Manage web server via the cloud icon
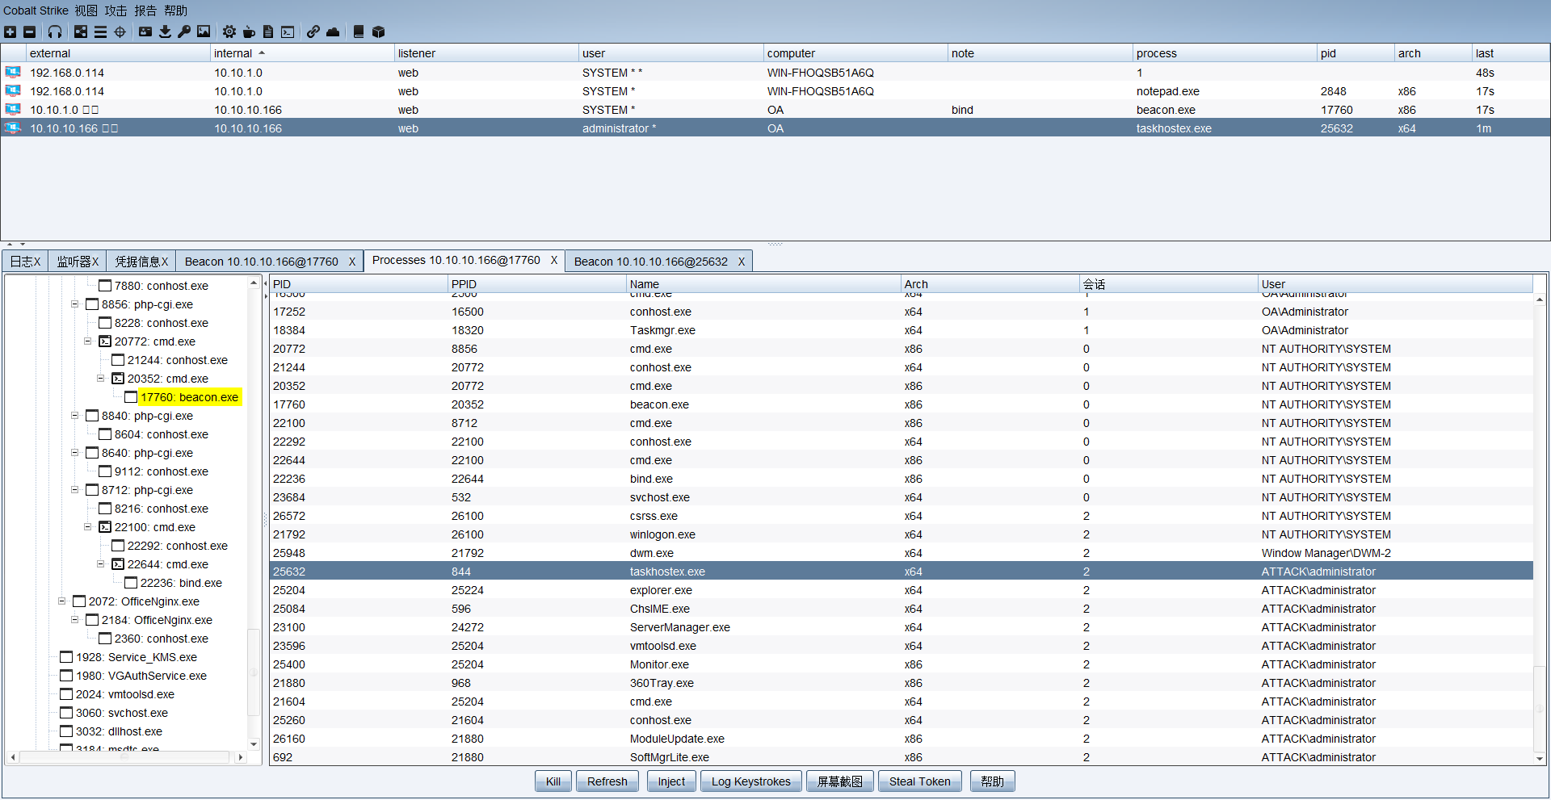This screenshot has height=800, width=1551. [x=333, y=31]
